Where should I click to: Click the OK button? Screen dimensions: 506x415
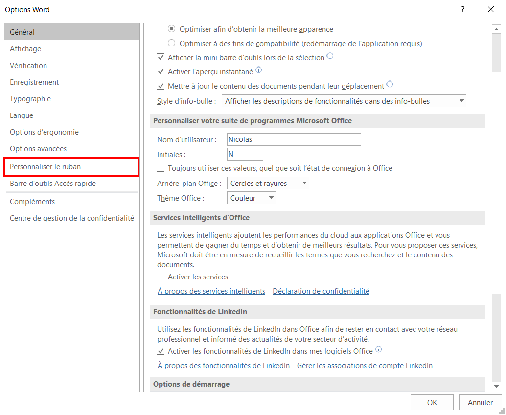[432, 402]
